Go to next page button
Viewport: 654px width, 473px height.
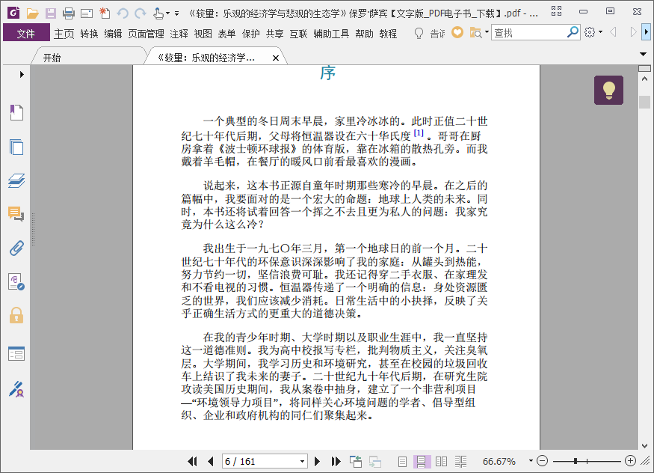pyautogui.click(x=317, y=461)
